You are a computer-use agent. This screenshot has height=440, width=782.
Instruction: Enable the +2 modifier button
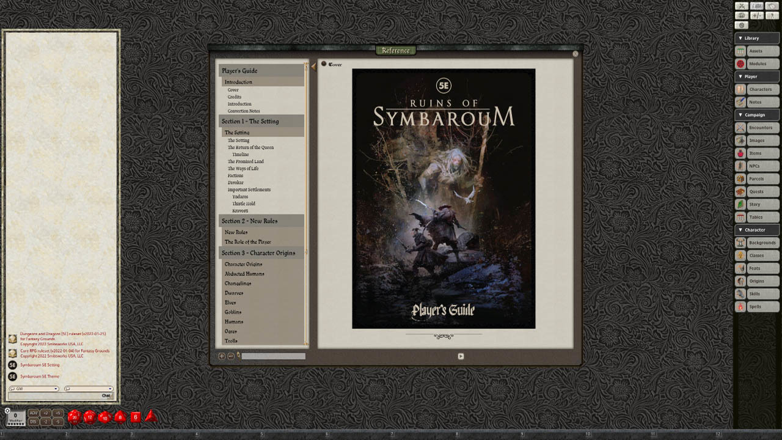(x=46, y=413)
